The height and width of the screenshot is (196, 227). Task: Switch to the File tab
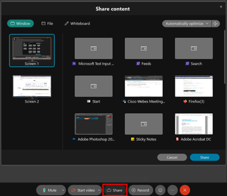pyautogui.click(x=47, y=24)
